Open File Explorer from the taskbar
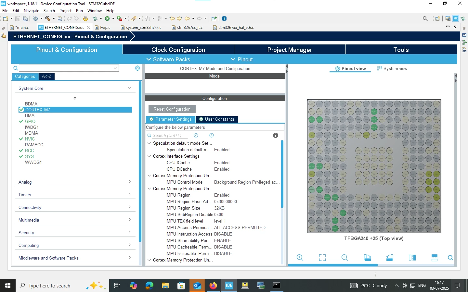The width and height of the screenshot is (468, 292). click(165, 286)
